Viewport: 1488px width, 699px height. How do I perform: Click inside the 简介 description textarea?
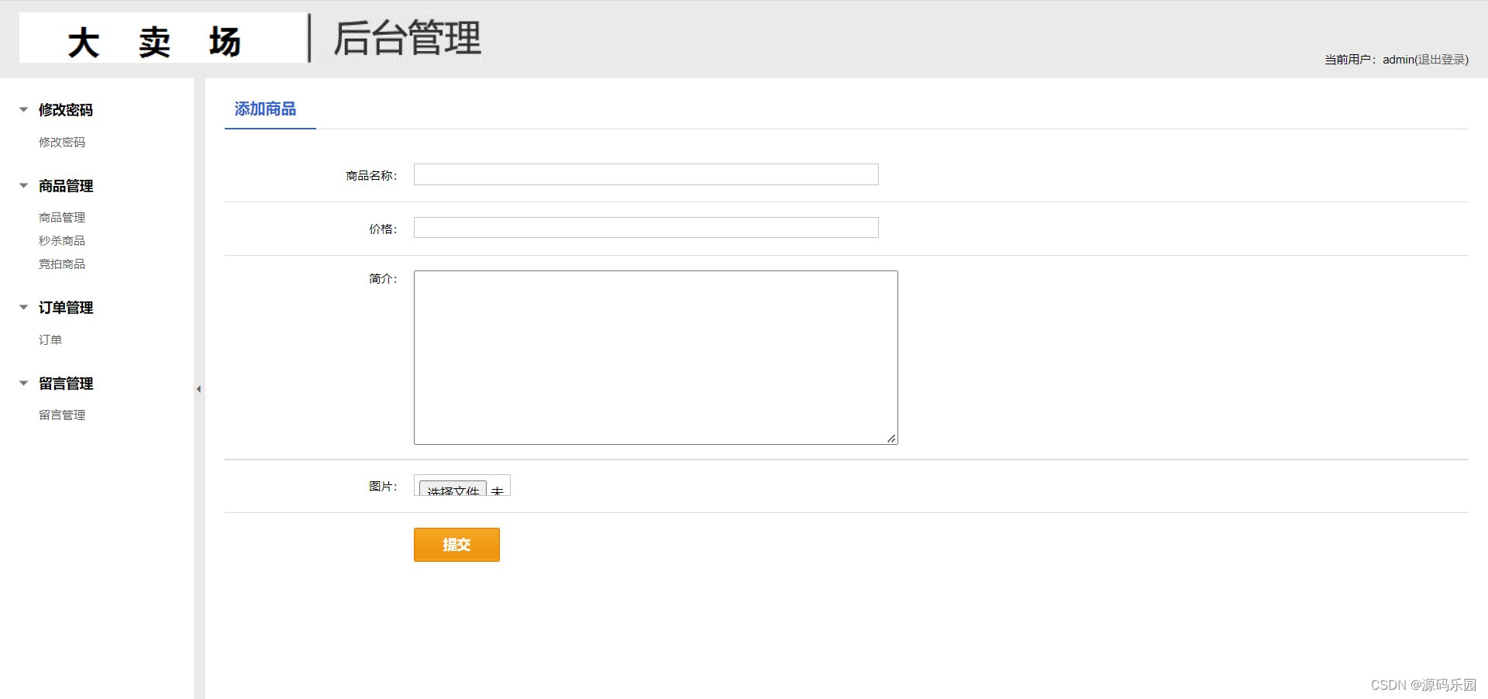pyautogui.click(x=655, y=356)
